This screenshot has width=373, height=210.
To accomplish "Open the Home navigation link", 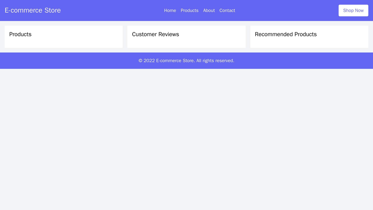I will tap(170, 11).
